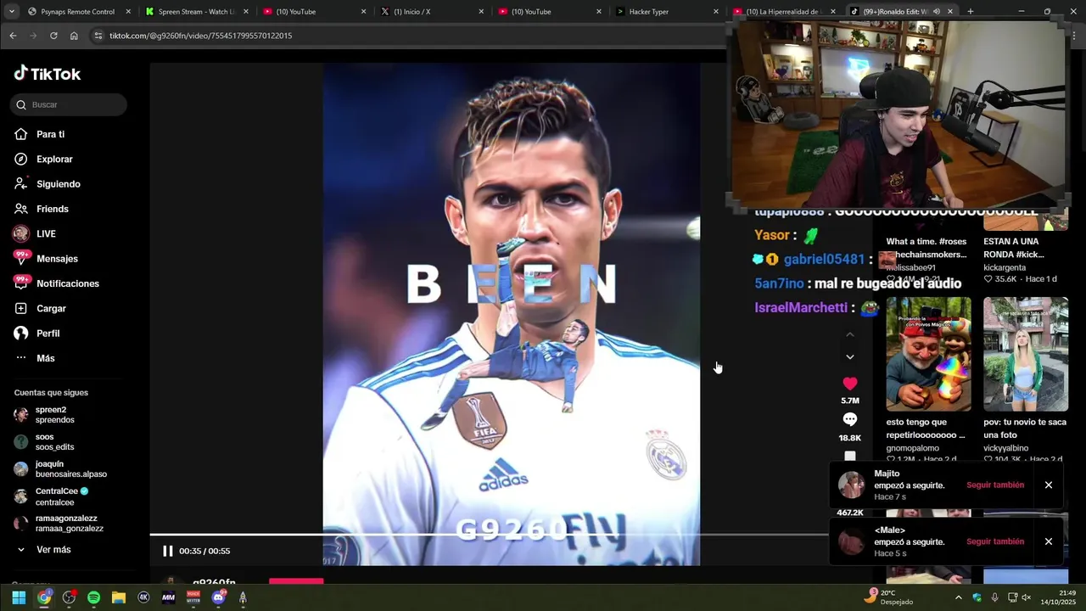This screenshot has width=1086, height=611.
Task: Go to next video down arrow
Action: (x=850, y=356)
